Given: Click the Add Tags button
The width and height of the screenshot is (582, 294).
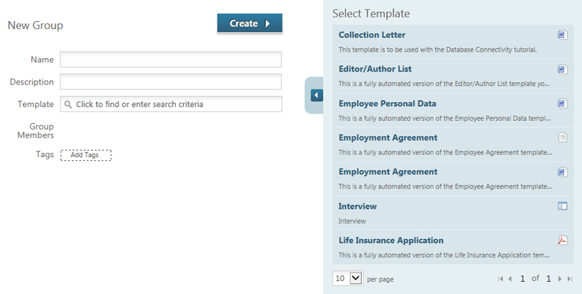Looking at the screenshot, I should coord(86,155).
